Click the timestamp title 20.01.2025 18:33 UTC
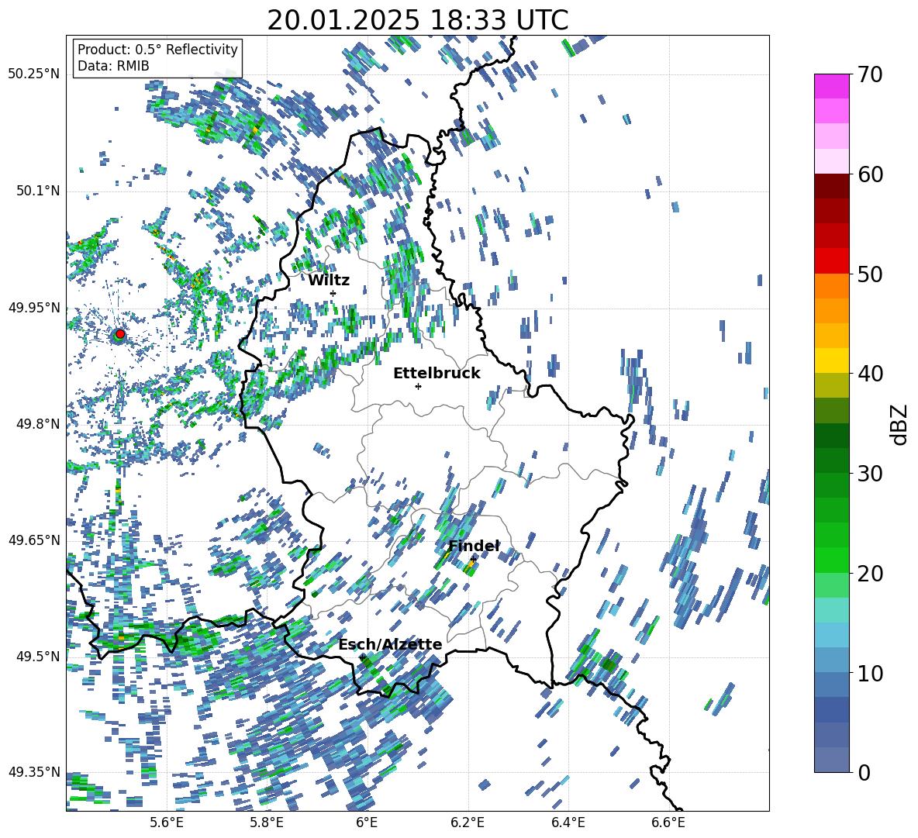This screenshot has width=918, height=838. pos(417,20)
